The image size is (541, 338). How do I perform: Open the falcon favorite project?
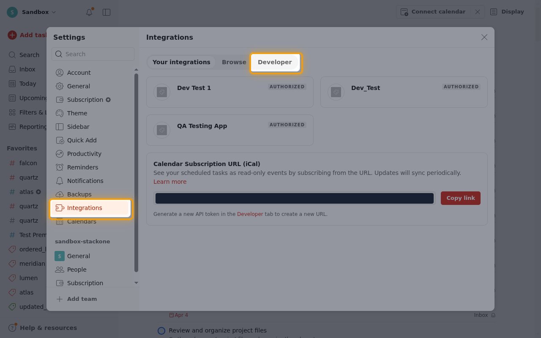[x=28, y=163]
